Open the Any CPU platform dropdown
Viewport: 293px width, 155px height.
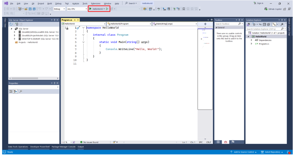(x=77, y=9)
